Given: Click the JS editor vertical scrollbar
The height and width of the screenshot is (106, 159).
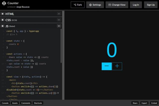Looking at the screenshot, I should tap(61, 45).
